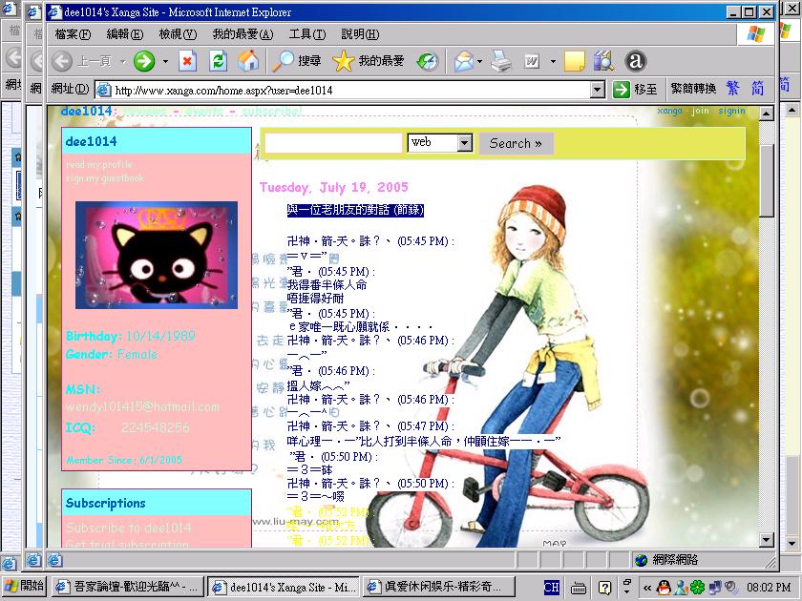Open the Forward button history dropdown arrow
Viewport: 802px width, 601px height.
pos(165,62)
